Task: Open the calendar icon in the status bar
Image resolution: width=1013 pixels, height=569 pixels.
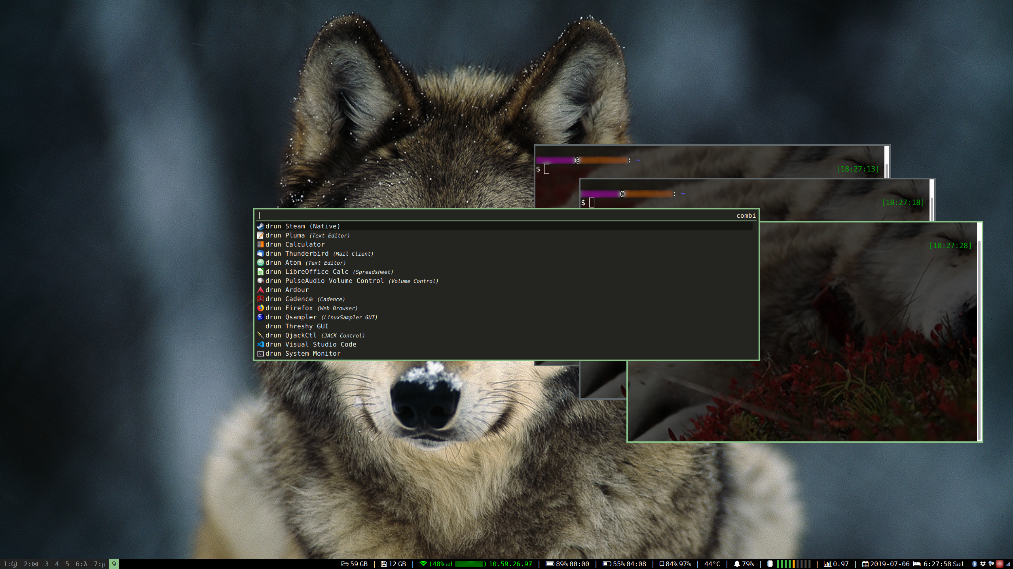Action: coord(865,564)
